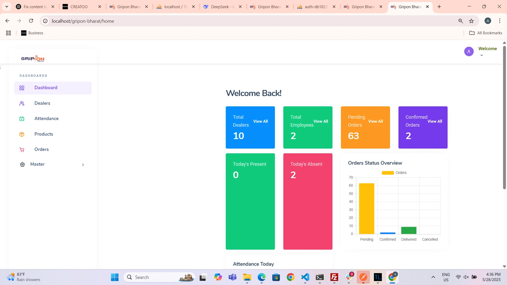Click the purple user avatar icon
This screenshot has width=507, height=285.
click(x=469, y=51)
